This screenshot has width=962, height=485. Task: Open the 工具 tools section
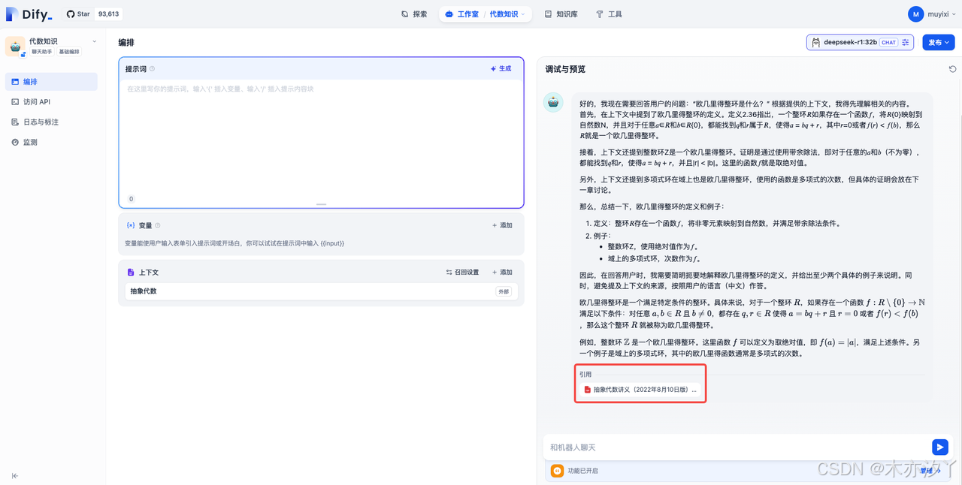(609, 14)
